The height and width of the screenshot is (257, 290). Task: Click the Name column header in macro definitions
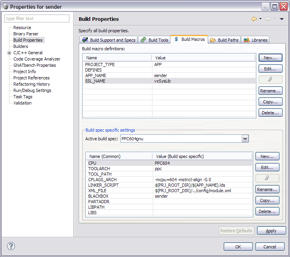click(117, 58)
